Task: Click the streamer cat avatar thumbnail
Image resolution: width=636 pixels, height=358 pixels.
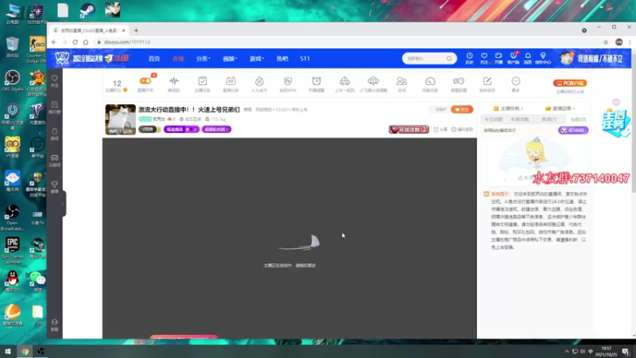Action: point(121,119)
